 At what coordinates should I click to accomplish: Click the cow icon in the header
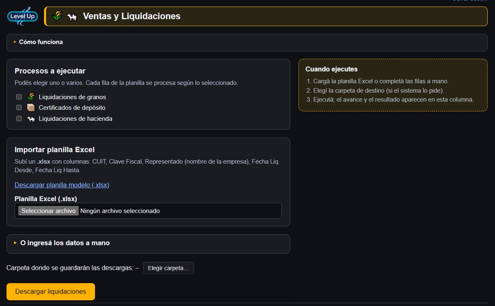(x=72, y=17)
